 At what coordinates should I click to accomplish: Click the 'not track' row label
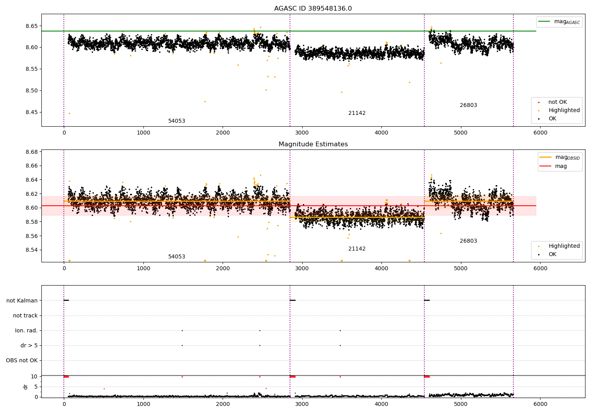pos(25,316)
